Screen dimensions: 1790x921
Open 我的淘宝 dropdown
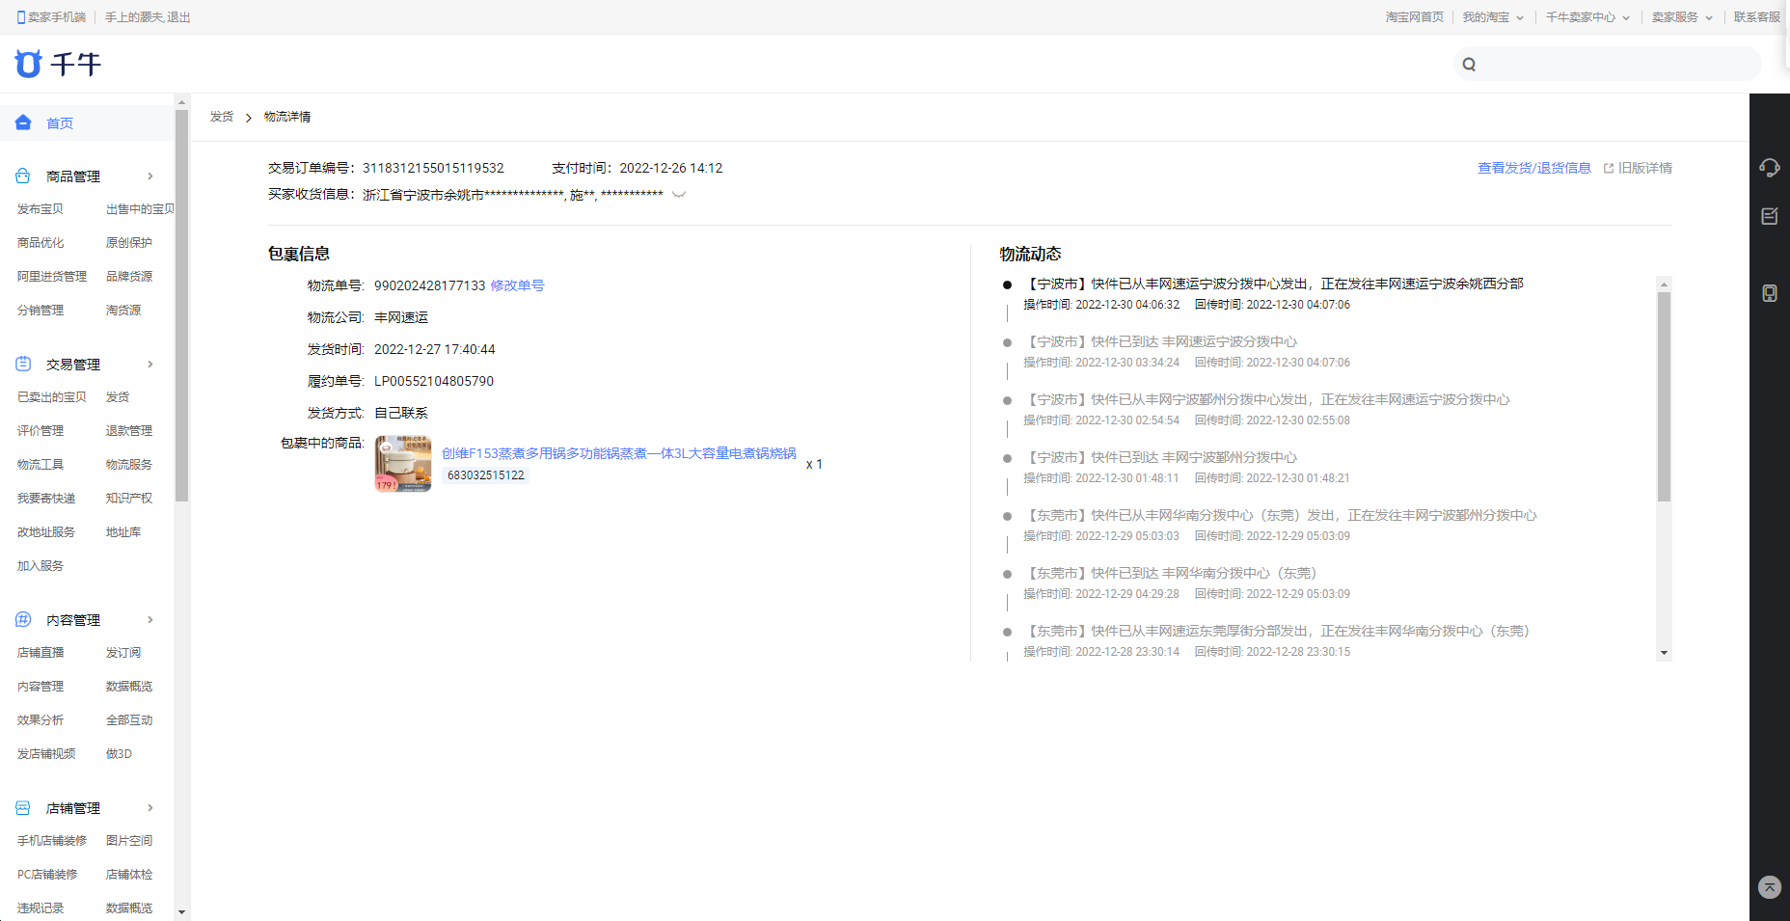(1493, 17)
